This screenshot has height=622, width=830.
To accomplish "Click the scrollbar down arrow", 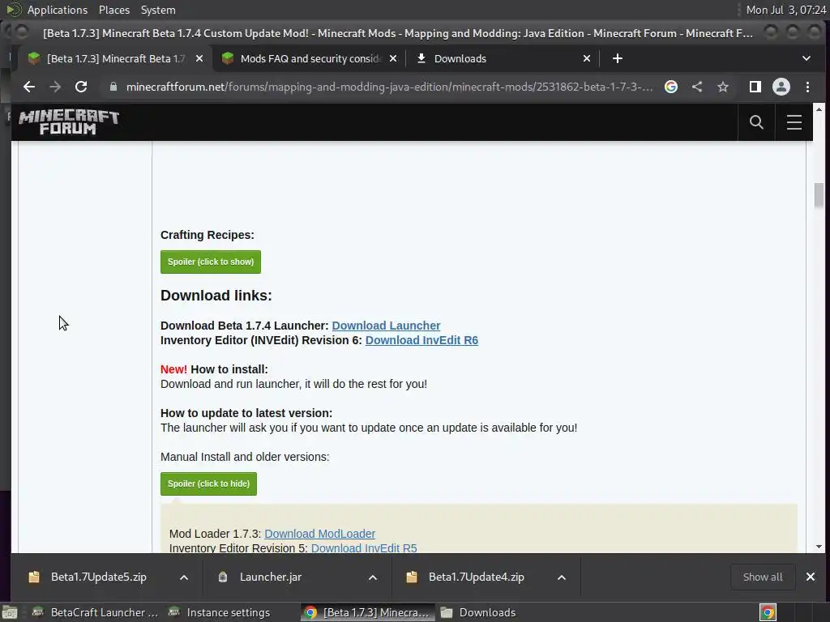I will [x=819, y=547].
